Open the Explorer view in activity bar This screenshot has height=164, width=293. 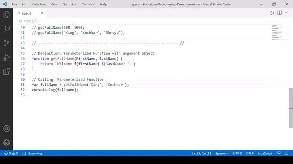point(6,15)
